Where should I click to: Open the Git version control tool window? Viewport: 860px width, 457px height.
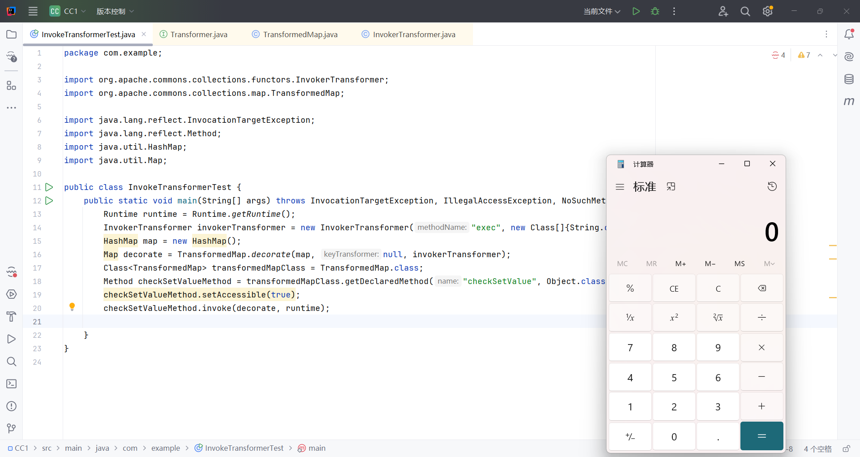pyautogui.click(x=12, y=428)
